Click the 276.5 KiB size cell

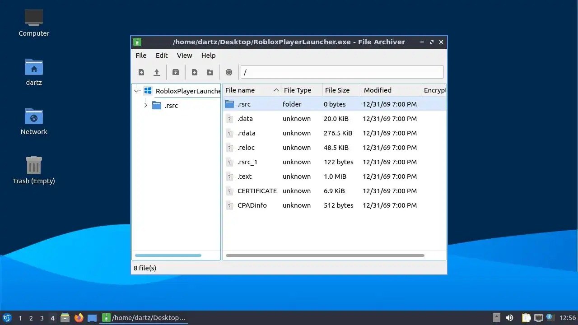[338, 133]
